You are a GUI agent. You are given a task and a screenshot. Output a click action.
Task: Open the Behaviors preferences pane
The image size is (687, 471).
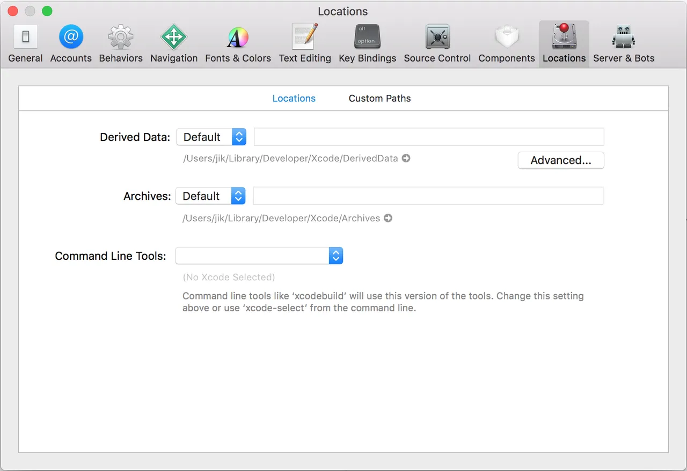(x=121, y=44)
